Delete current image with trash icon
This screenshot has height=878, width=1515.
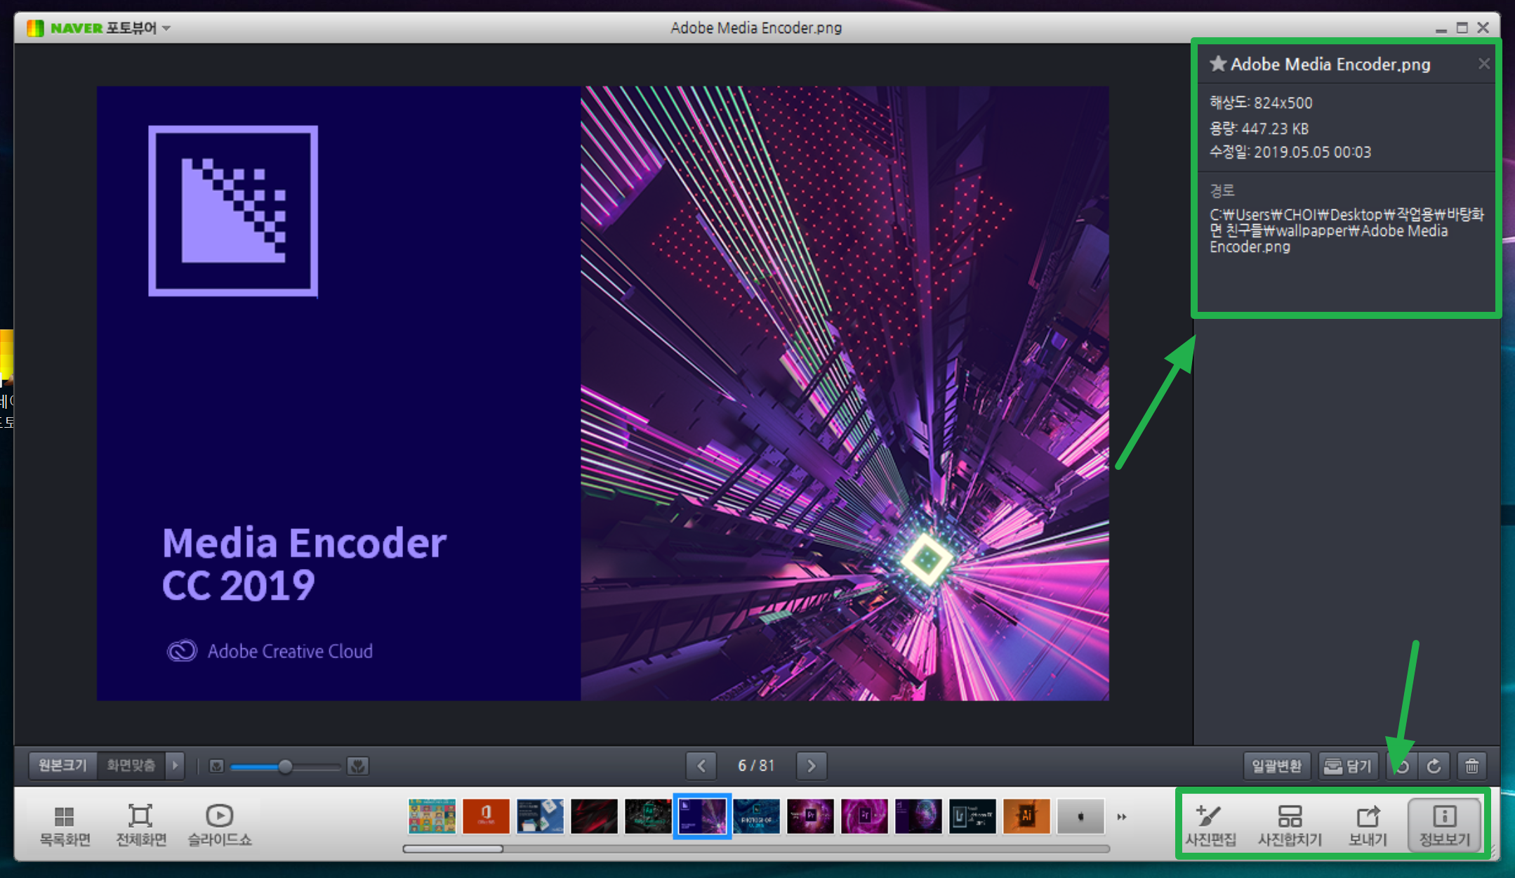tap(1472, 766)
